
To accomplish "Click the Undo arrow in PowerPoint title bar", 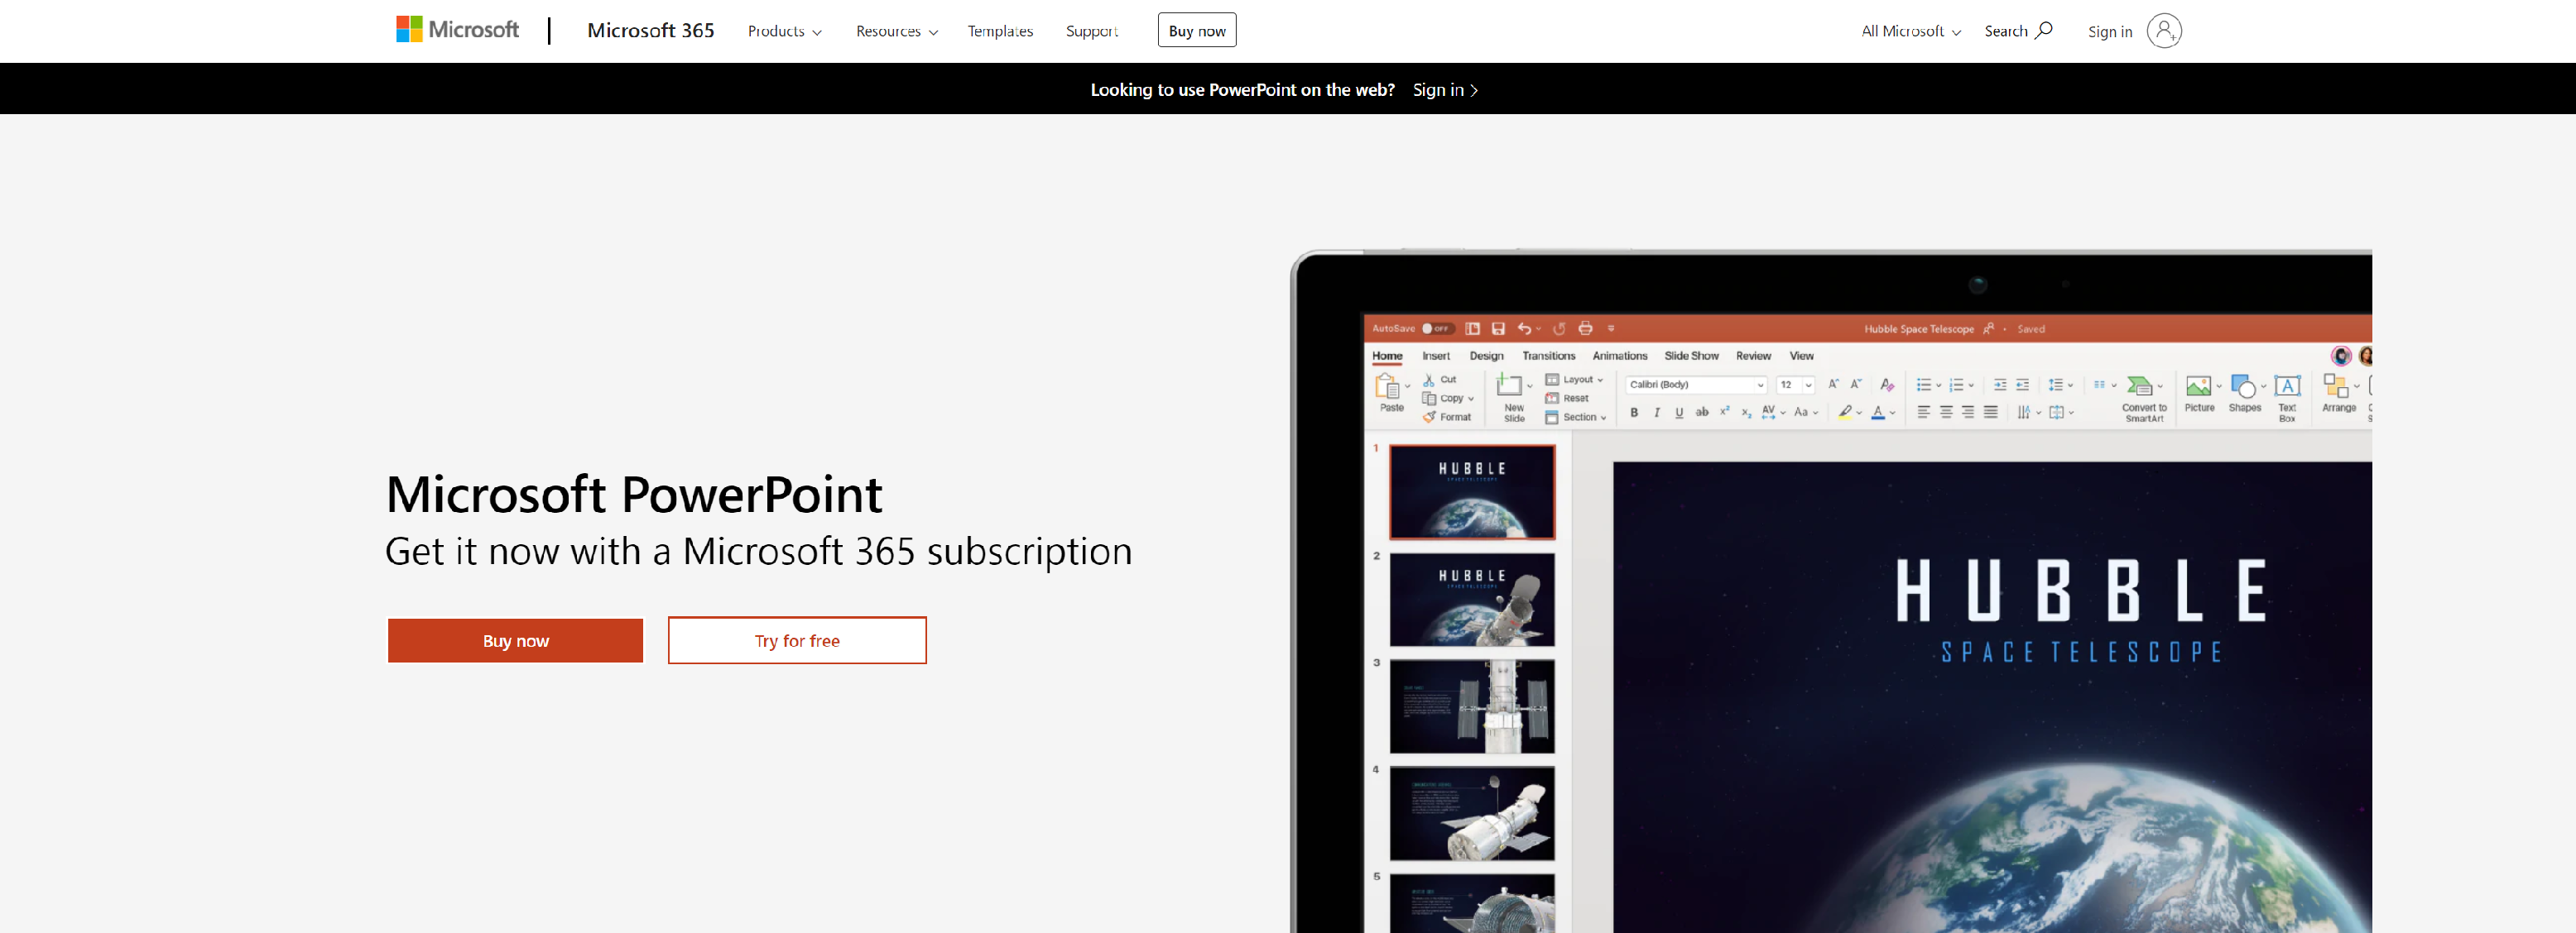I will (x=1524, y=328).
